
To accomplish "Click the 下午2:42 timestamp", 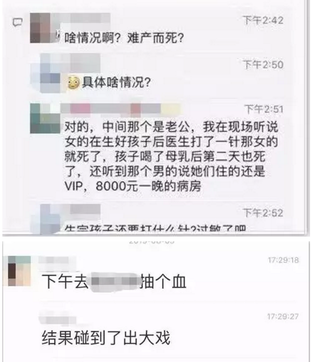I will click(x=263, y=20).
